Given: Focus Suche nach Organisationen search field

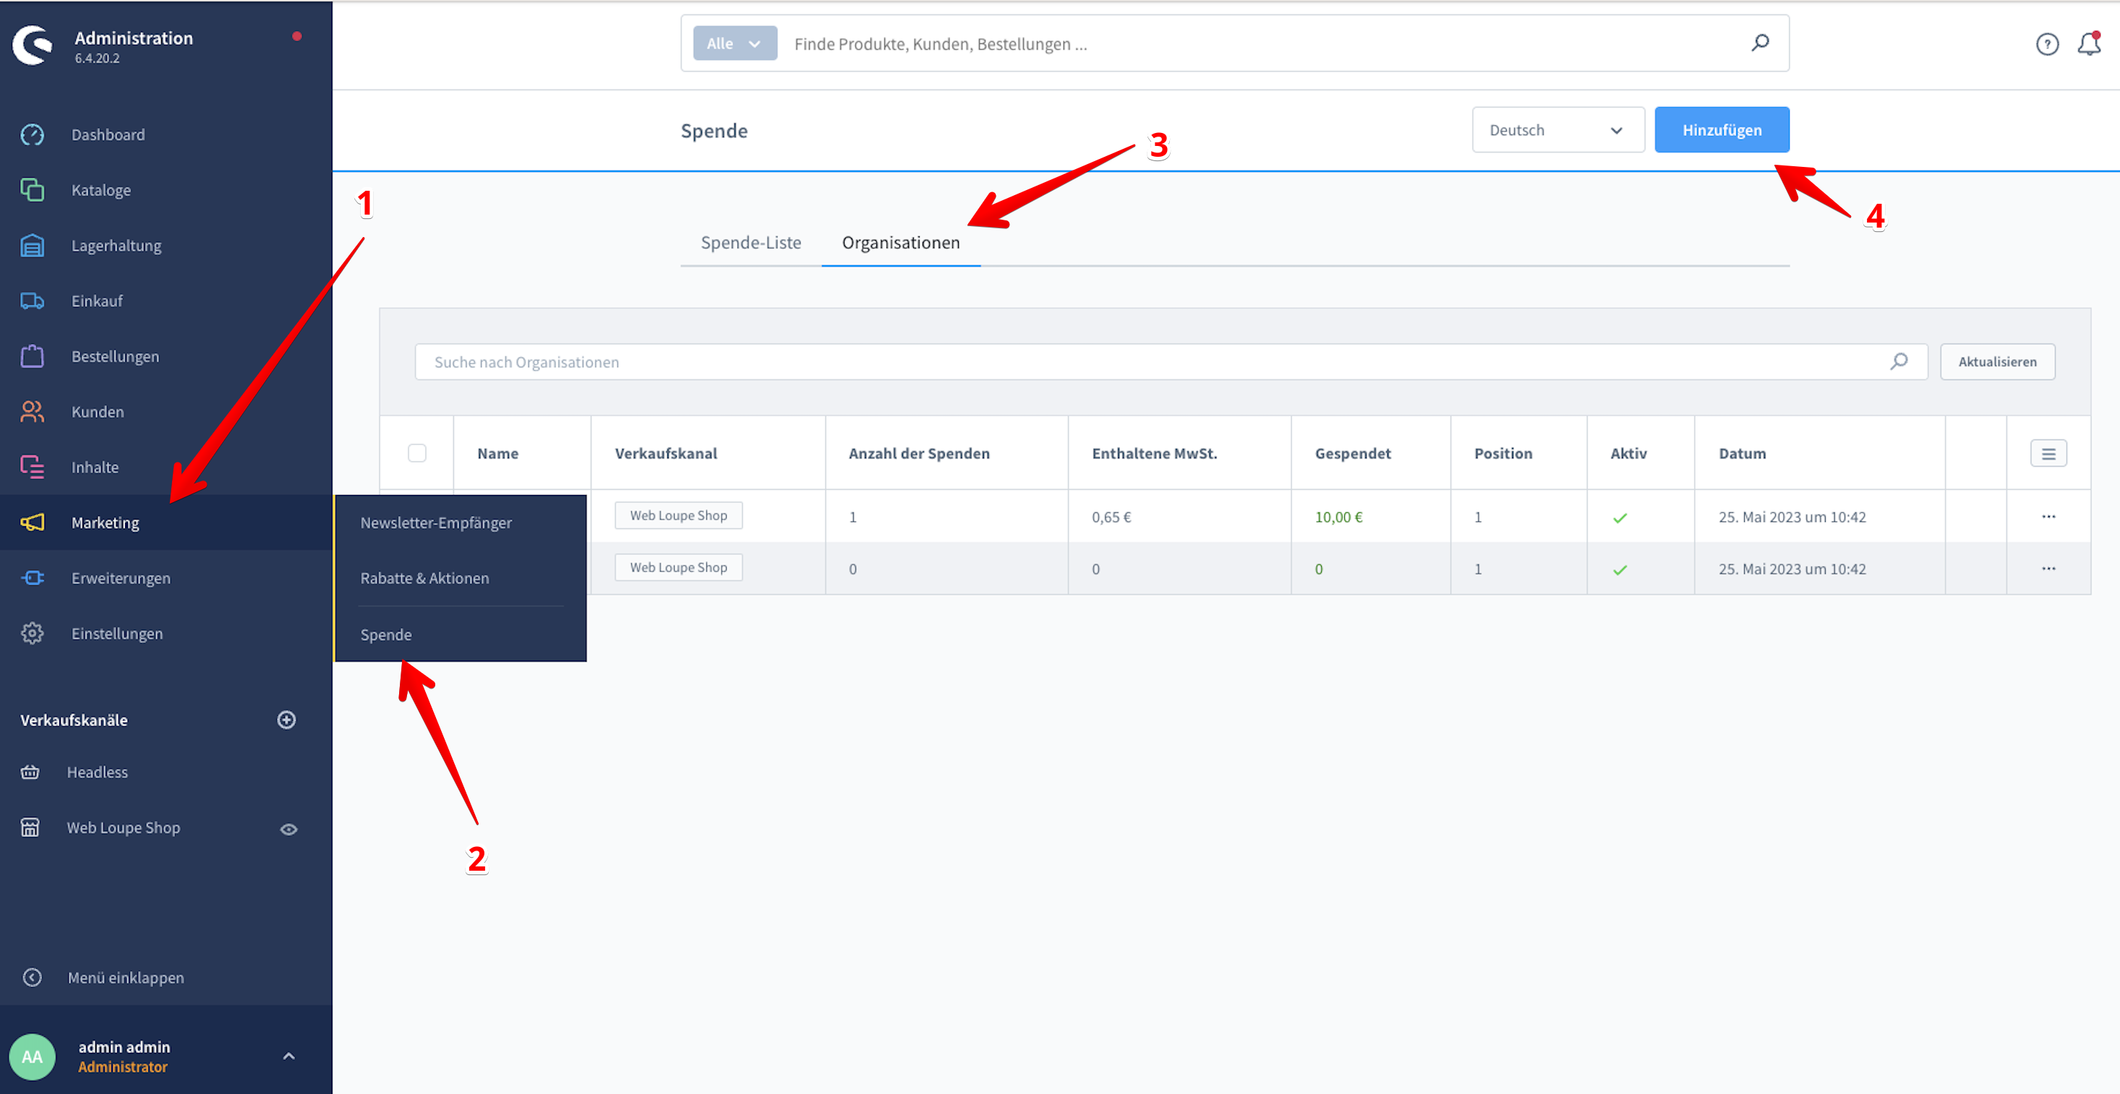Looking at the screenshot, I should pos(1152,362).
